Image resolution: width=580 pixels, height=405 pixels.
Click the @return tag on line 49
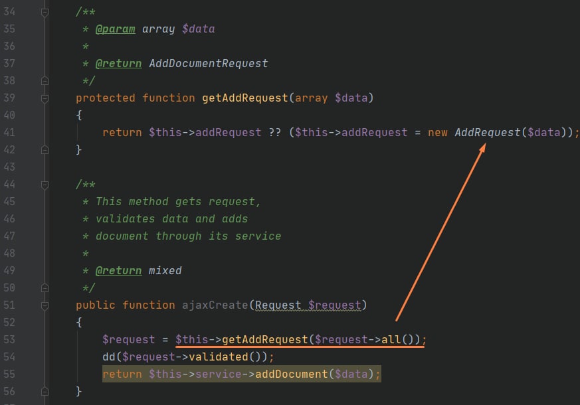(118, 270)
